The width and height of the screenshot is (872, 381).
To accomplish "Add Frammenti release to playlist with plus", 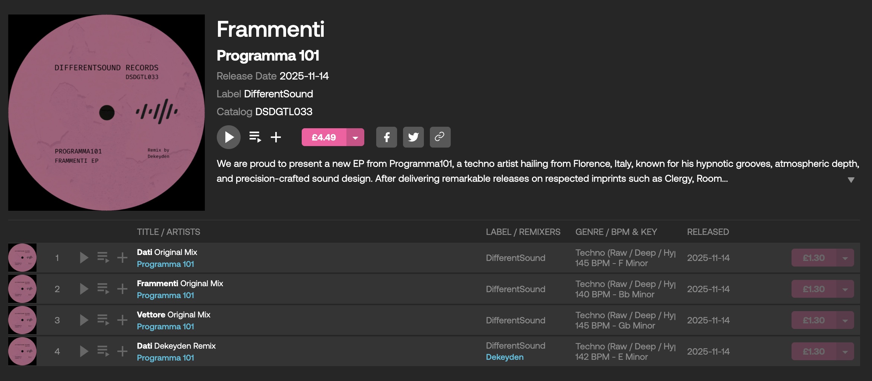I will coord(276,137).
